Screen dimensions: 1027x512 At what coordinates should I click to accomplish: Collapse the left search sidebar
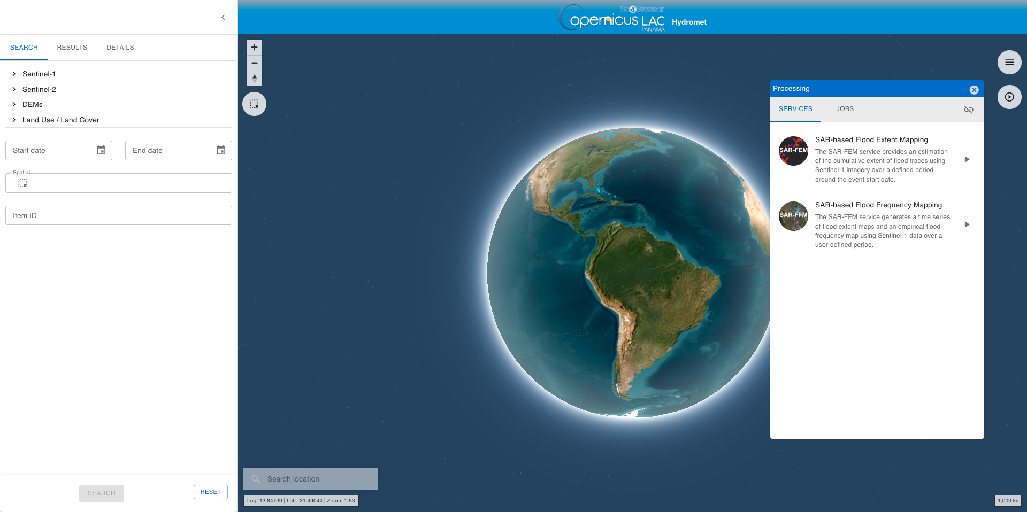coord(223,18)
